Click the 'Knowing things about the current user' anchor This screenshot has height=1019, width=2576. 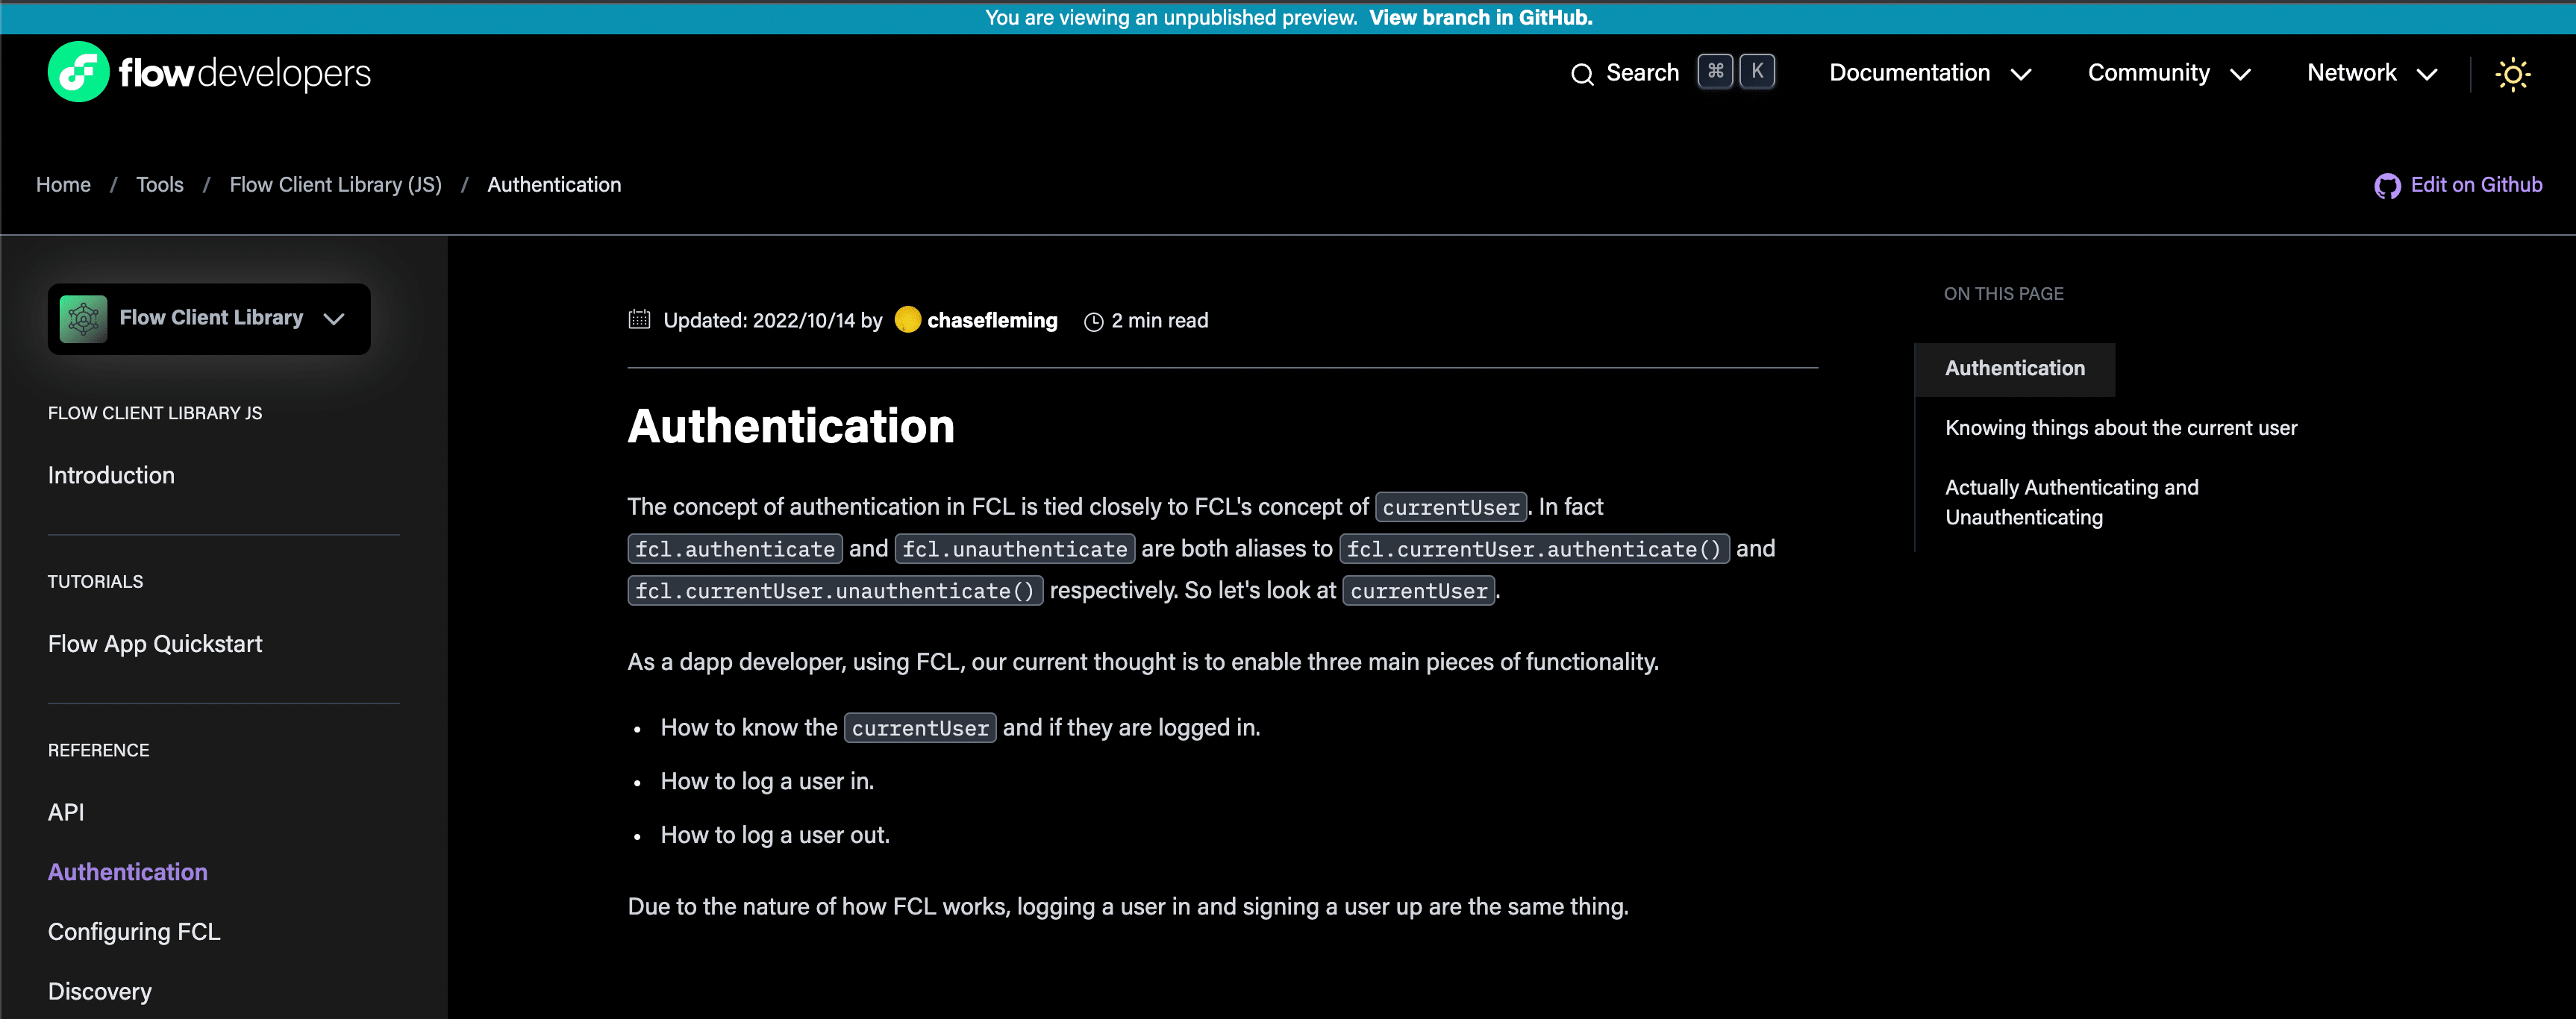pyautogui.click(x=2119, y=426)
